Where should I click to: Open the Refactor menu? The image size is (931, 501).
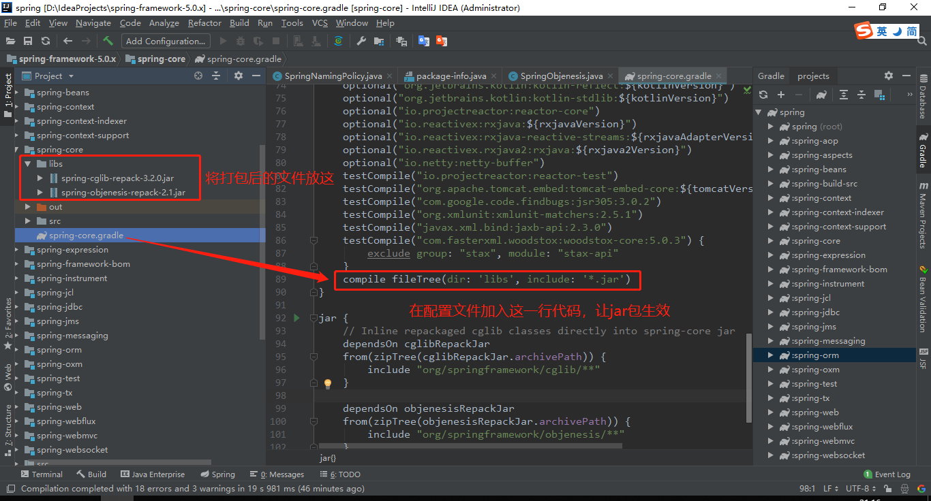click(x=204, y=22)
